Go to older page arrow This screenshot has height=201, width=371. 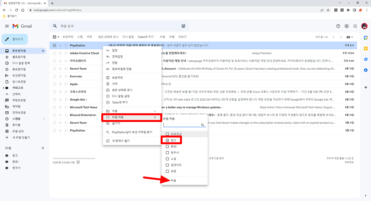pos(341,37)
